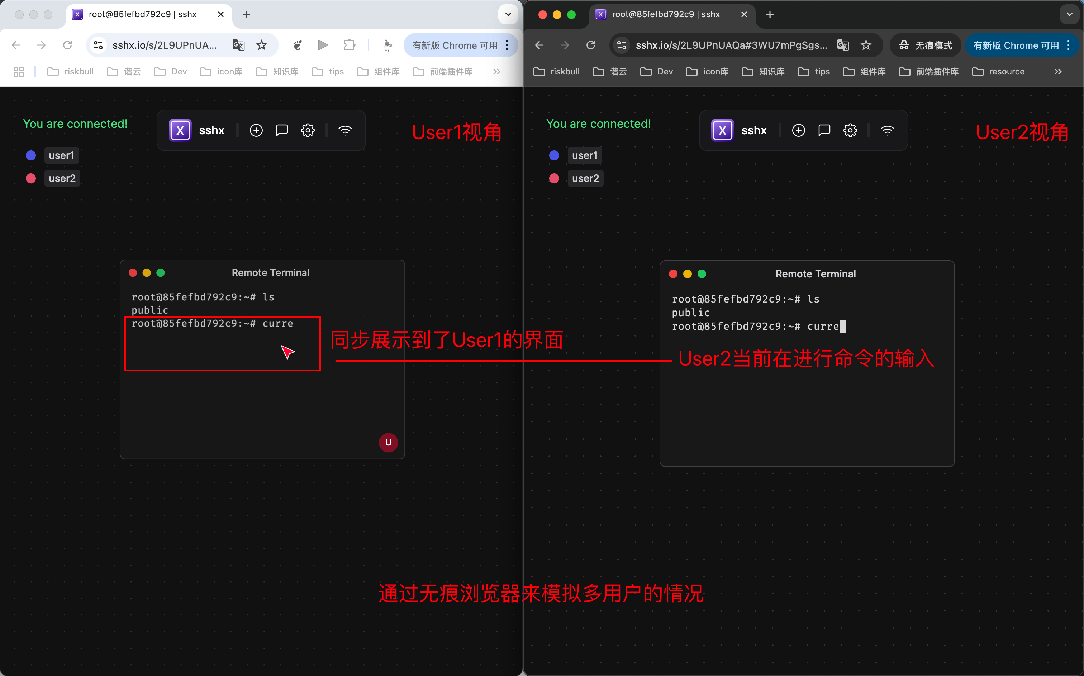Open new tab in right browser window
The height and width of the screenshot is (676, 1084).
click(770, 14)
